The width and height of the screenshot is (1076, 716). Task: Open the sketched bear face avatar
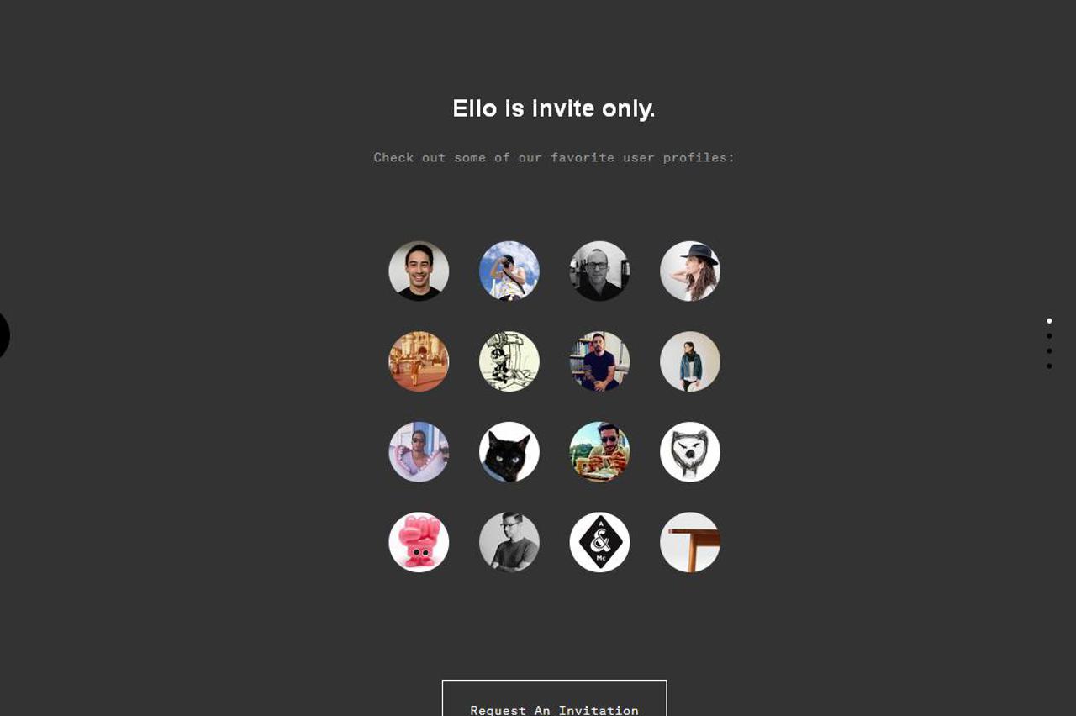click(x=690, y=452)
